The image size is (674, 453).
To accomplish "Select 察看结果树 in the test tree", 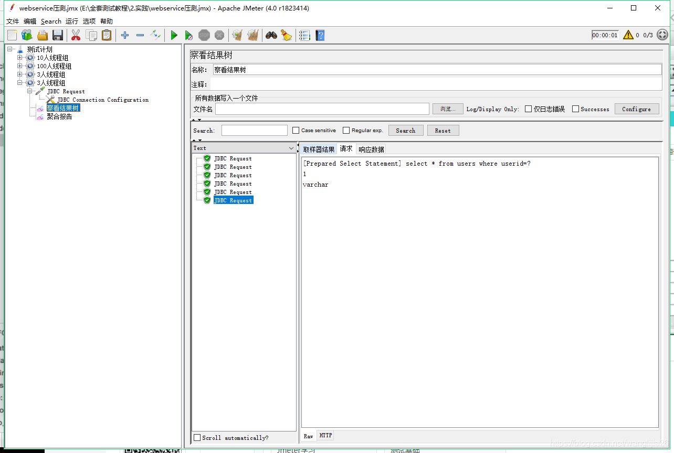I will pos(63,108).
